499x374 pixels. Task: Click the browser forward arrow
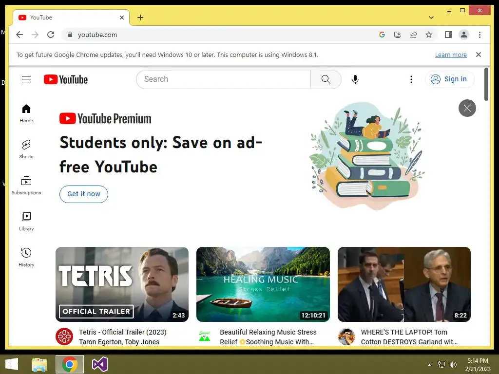pyautogui.click(x=35, y=35)
